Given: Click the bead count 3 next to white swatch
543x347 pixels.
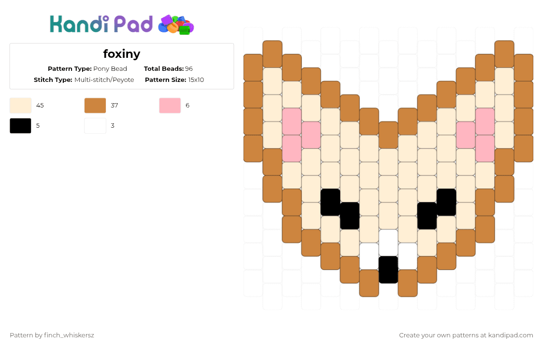Looking at the screenshot, I should point(113,126).
